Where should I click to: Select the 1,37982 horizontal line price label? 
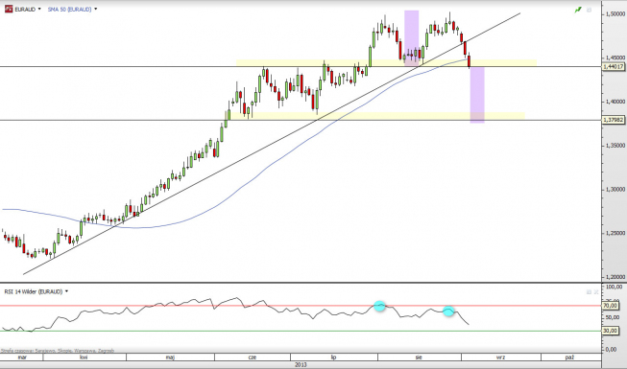click(614, 120)
